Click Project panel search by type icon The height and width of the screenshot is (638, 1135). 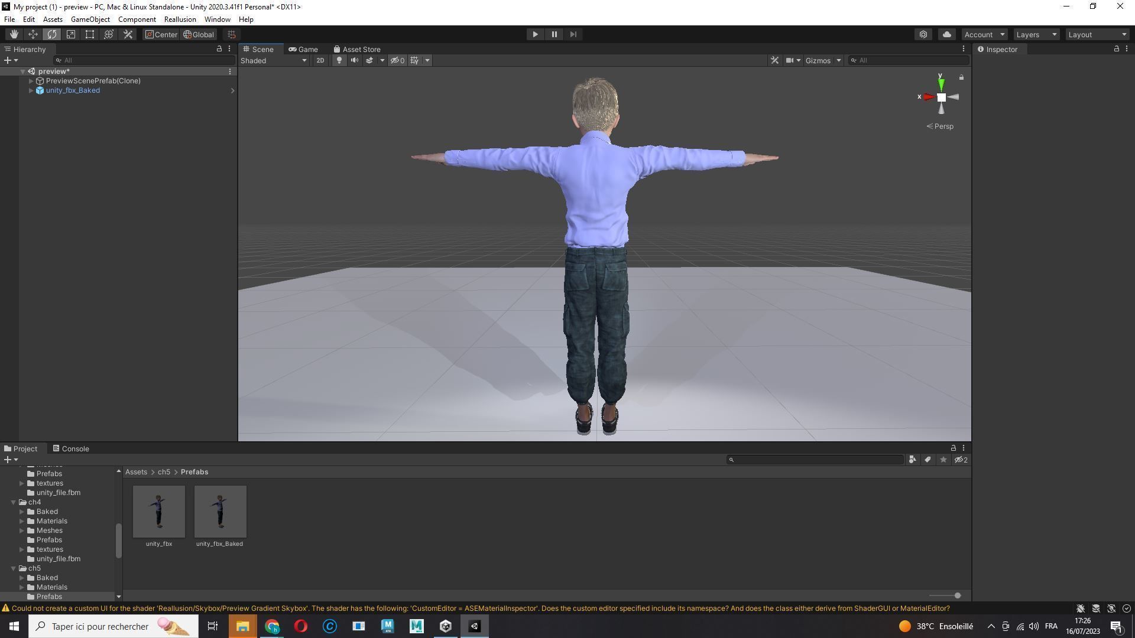coord(912,460)
